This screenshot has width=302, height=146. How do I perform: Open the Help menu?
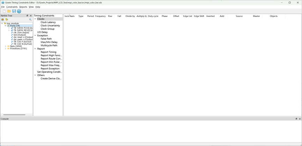click(38, 7)
